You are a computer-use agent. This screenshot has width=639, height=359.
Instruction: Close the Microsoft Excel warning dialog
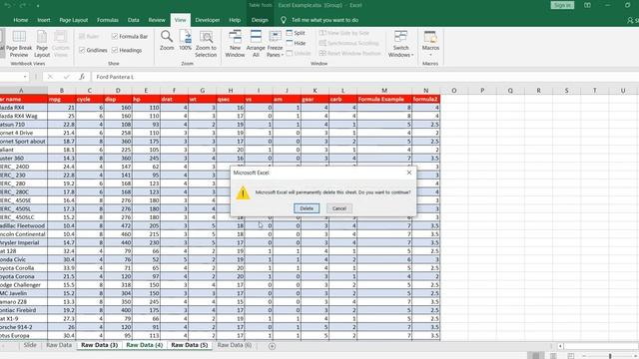pos(409,173)
